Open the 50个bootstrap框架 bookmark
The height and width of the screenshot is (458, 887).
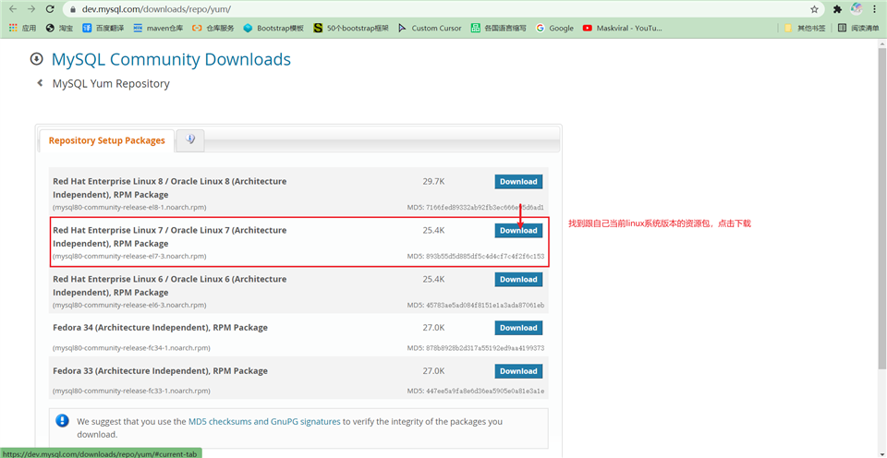pyautogui.click(x=351, y=28)
